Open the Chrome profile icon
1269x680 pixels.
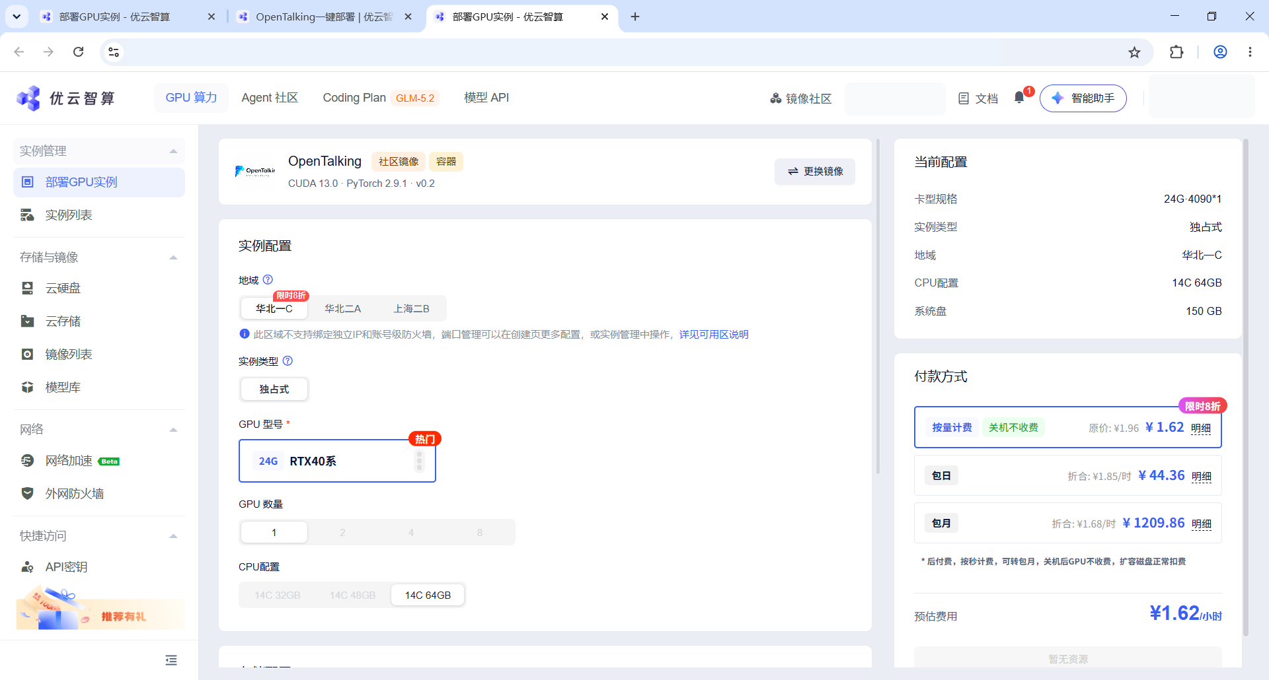coord(1220,52)
